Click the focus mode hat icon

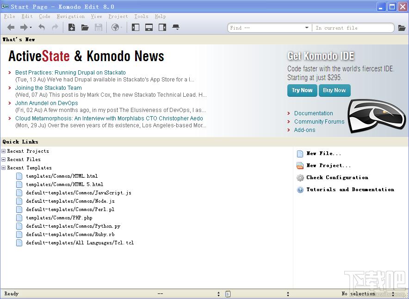click(x=176, y=27)
